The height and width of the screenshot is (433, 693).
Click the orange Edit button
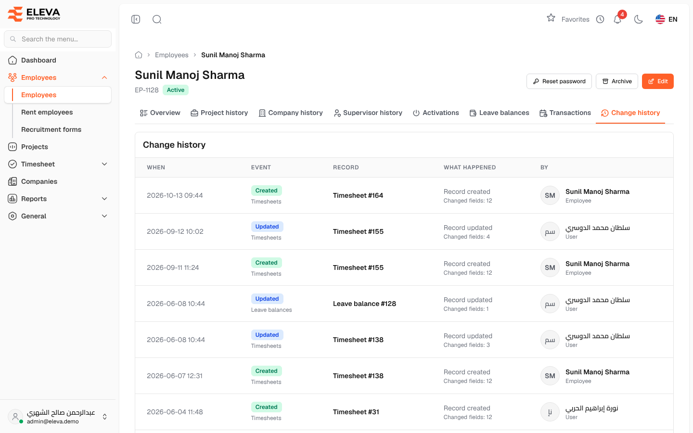click(658, 81)
